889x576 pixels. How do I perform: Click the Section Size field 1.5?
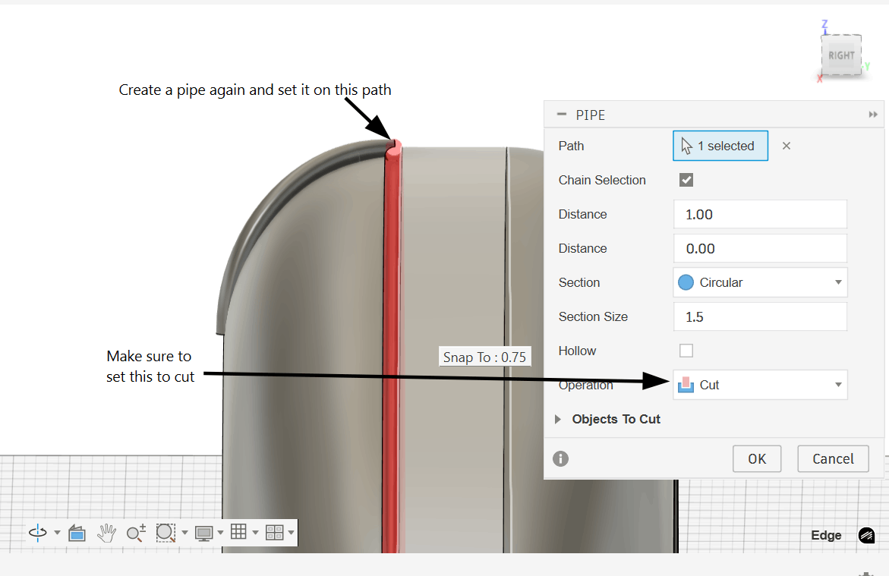760,316
